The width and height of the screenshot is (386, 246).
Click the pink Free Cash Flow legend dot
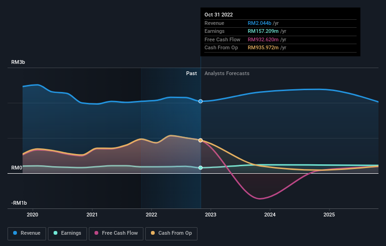click(96, 233)
